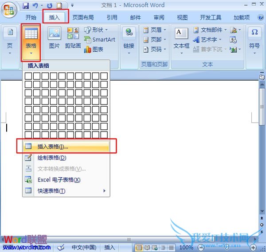The image size is (266, 252).
Task: Open the 剪贴画 clip art pane
Action: (73, 38)
